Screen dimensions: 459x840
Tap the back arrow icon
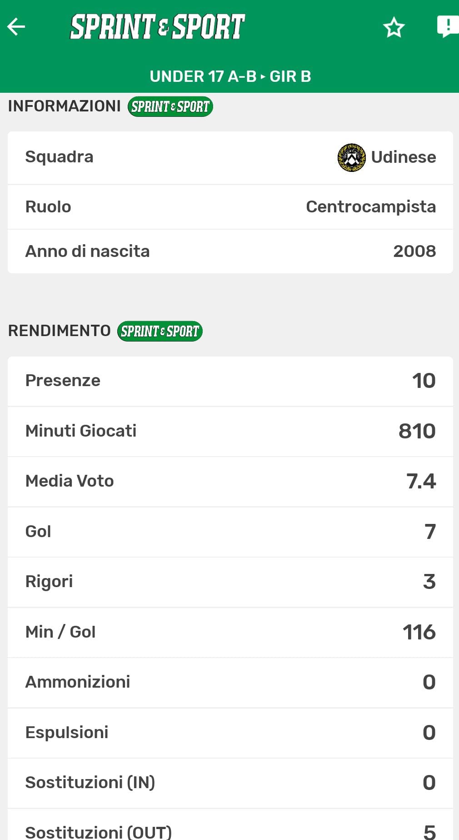pyautogui.click(x=16, y=27)
